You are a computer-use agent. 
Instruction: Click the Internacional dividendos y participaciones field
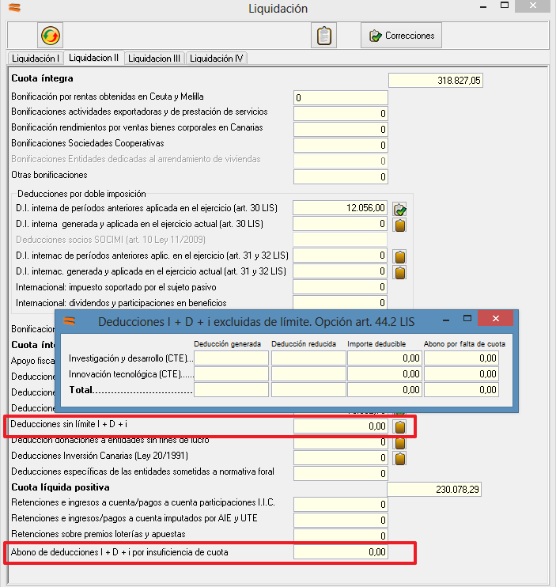[x=340, y=302]
